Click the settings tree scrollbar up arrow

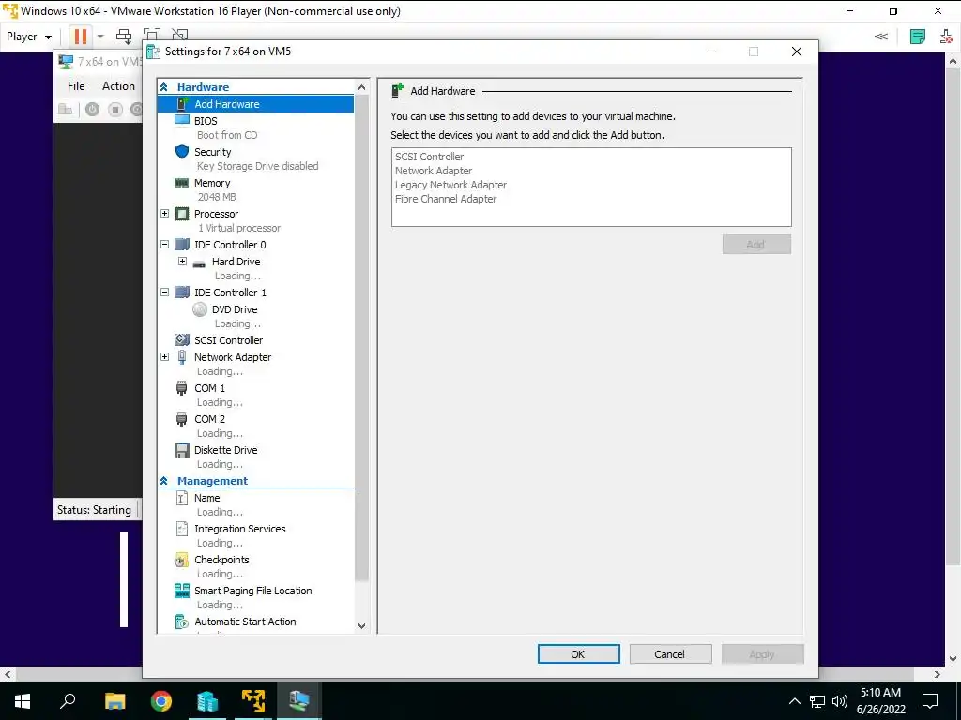(361, 87)
